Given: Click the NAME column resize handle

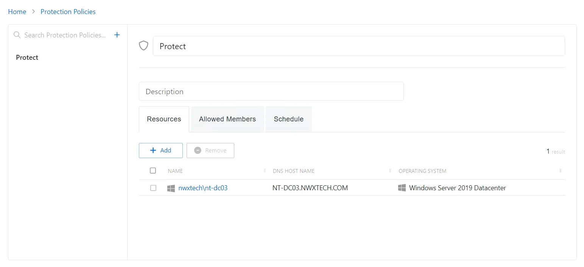Looking at the screenshot, I should (x=265, y=171).
